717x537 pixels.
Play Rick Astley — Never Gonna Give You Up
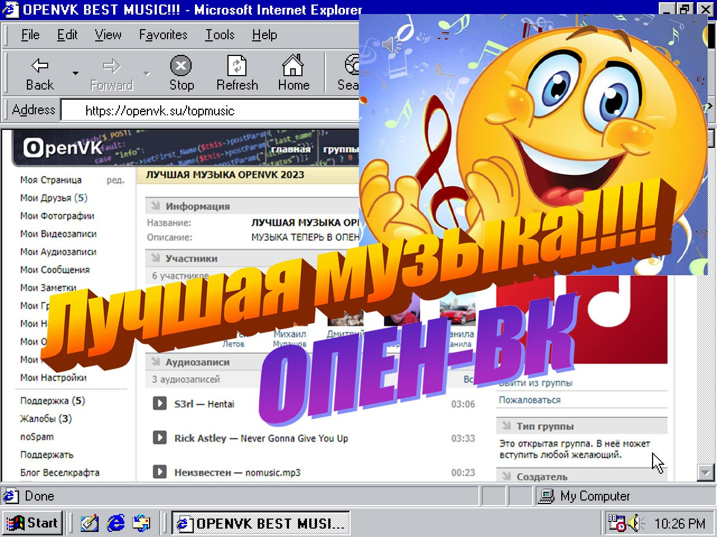click(x=160, y=437)
